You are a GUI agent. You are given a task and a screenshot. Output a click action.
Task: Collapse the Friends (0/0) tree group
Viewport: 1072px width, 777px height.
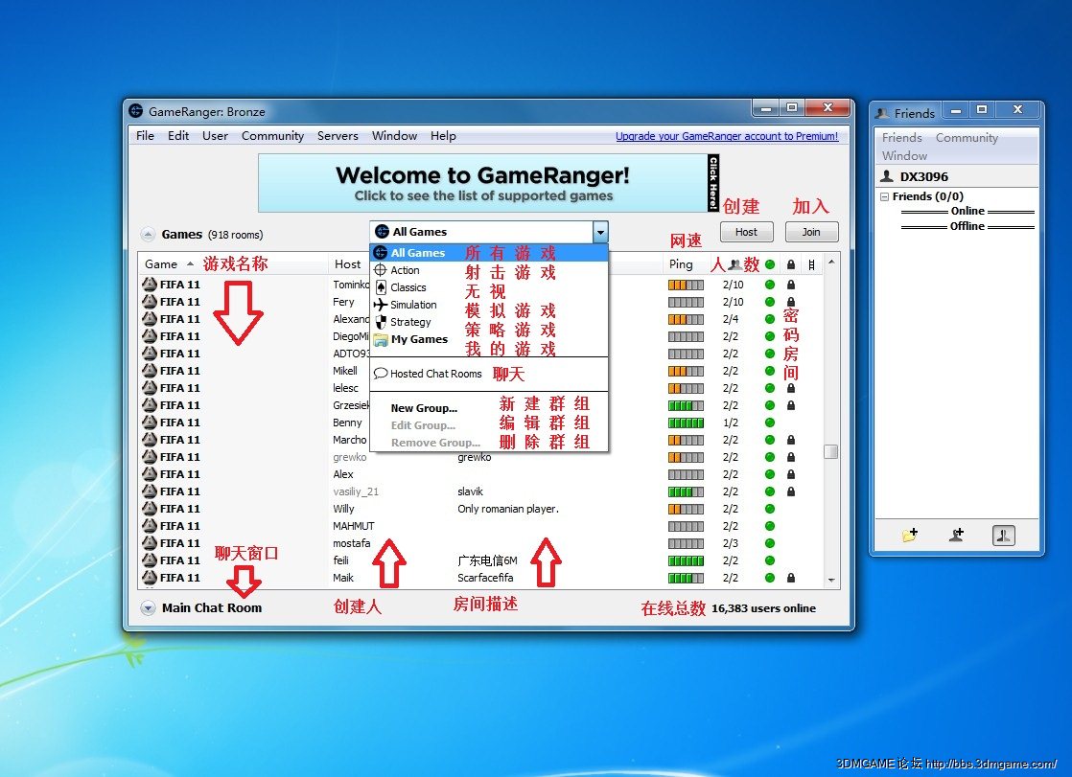(x=884, y=196)
